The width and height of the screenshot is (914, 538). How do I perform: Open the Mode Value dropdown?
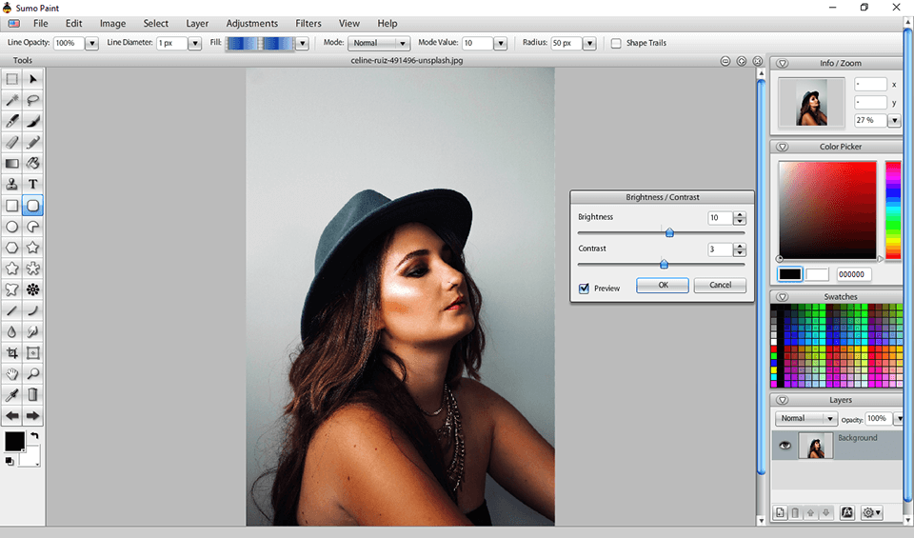pos(500,43)
